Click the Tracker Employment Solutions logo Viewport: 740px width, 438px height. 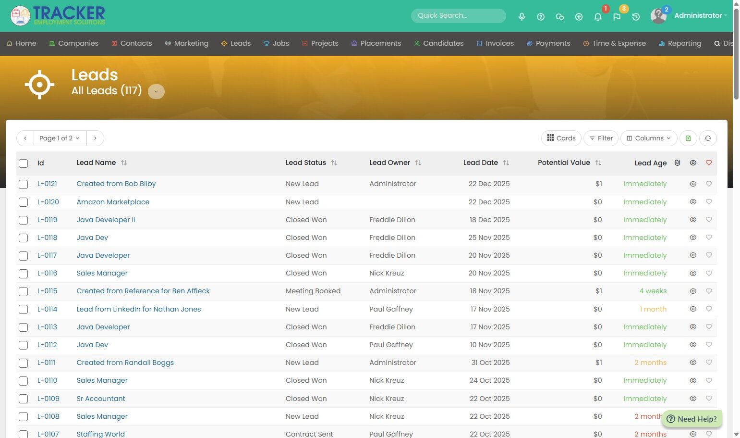pos(58,16)
